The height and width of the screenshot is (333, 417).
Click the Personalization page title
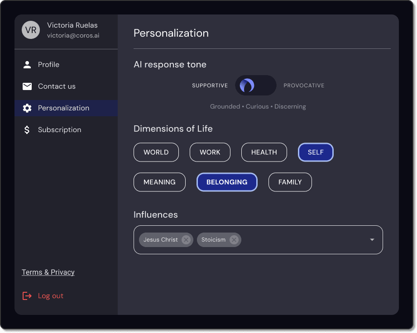(x=171, y=33)
